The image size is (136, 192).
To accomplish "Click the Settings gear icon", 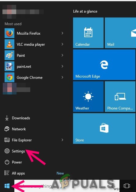I will coord(7,151).
